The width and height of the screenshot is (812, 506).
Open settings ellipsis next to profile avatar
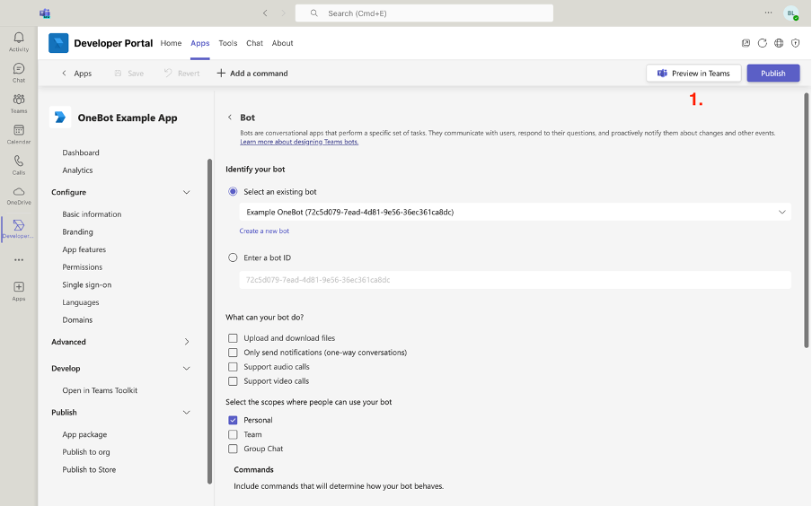(768, 13)
